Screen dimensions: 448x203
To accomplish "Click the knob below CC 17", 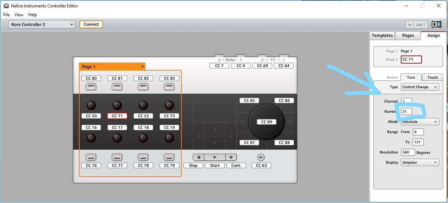I will (x=117, y=138).
